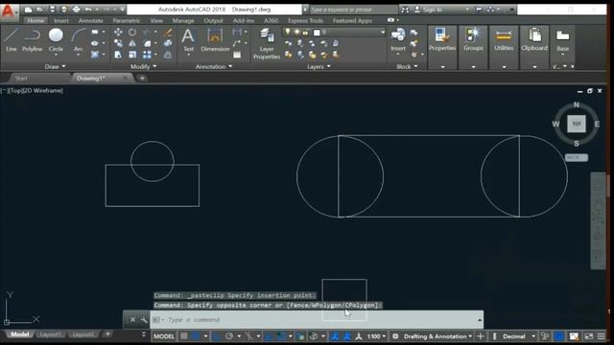Click the Explode tool in Modify panel
614x345 pixels.
168,43
